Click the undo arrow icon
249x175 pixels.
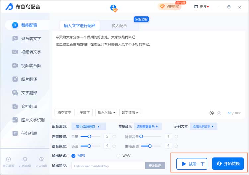tap(212, 113)
